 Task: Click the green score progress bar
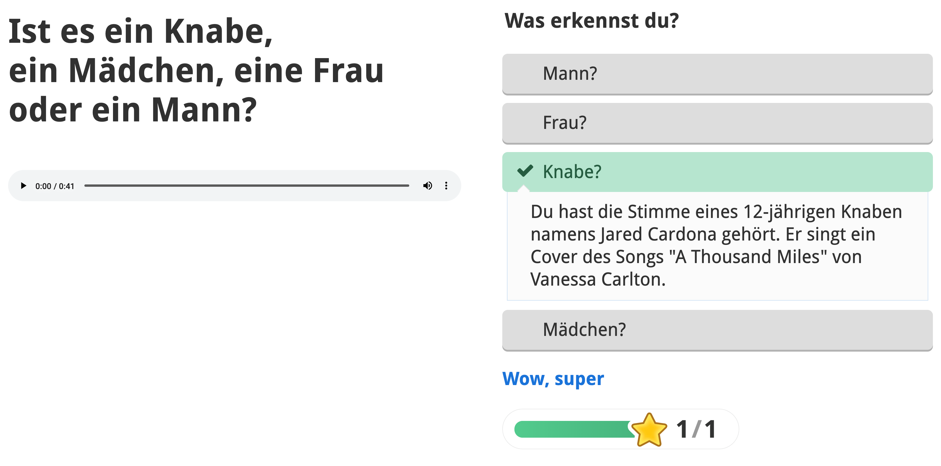pos(573,429)
